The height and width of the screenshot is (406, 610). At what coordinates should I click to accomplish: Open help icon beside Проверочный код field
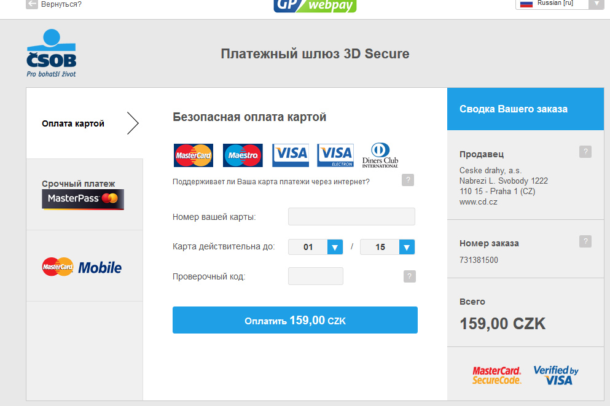click(409, 276)
